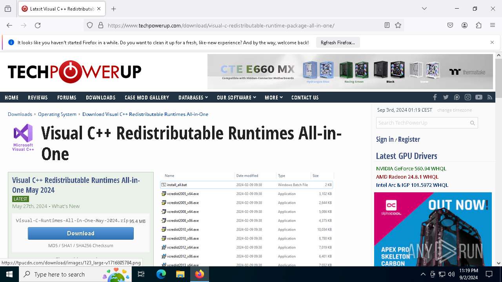Click the YouTube icon in nav bar

[x=478, y=97]
